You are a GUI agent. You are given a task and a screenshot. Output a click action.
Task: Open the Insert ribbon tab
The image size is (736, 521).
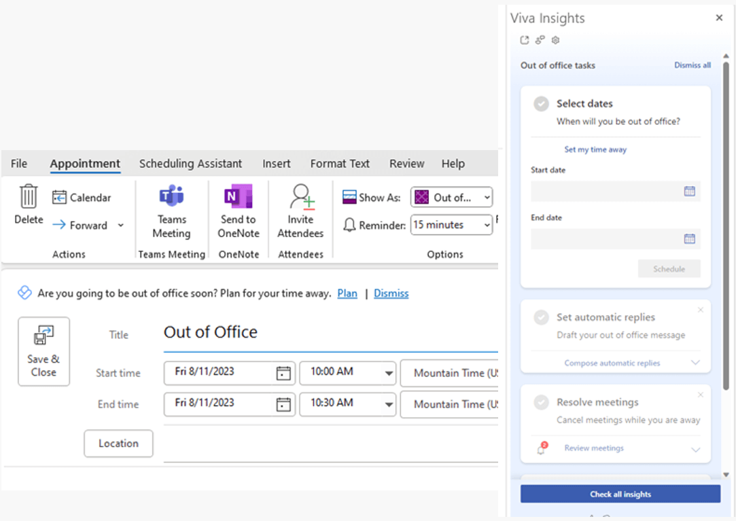(277, 163)
